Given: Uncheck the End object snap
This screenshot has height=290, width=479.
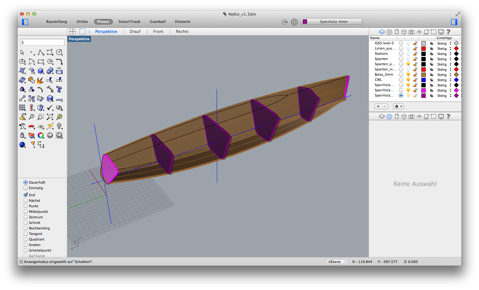Looking at the screenshot, I should [26, 195].
